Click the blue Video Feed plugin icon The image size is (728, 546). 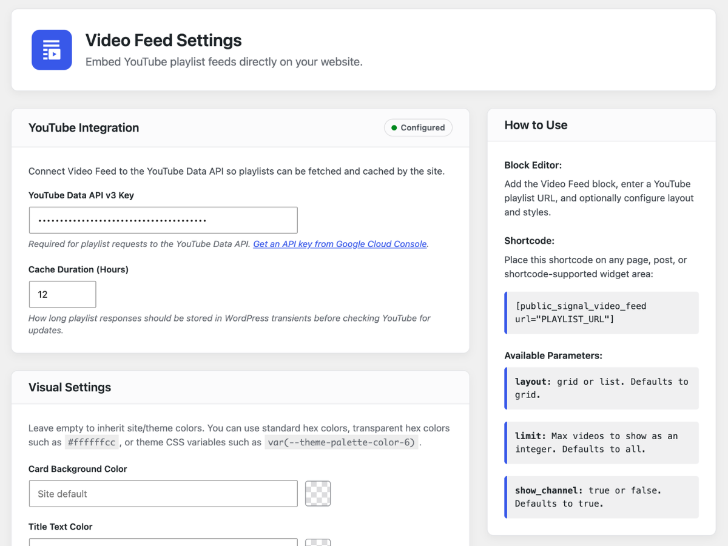point(52,50)
